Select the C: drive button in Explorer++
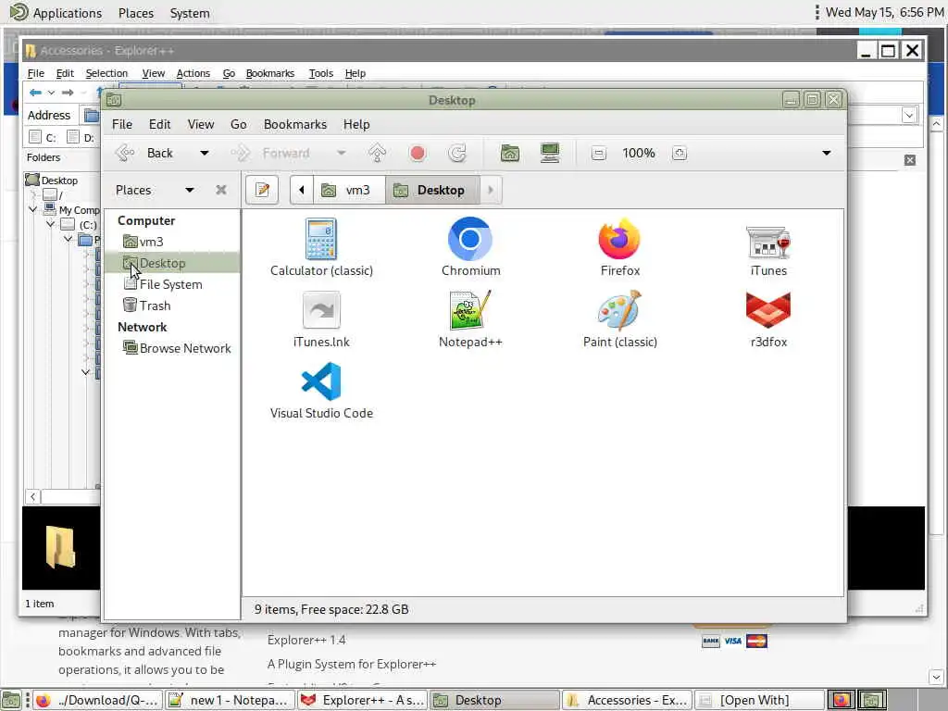This screenshot has width=948, height=711. tap(43, 137)
